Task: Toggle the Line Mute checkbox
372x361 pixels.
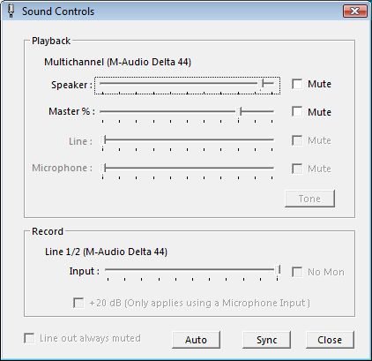Action: pos(297,140)
